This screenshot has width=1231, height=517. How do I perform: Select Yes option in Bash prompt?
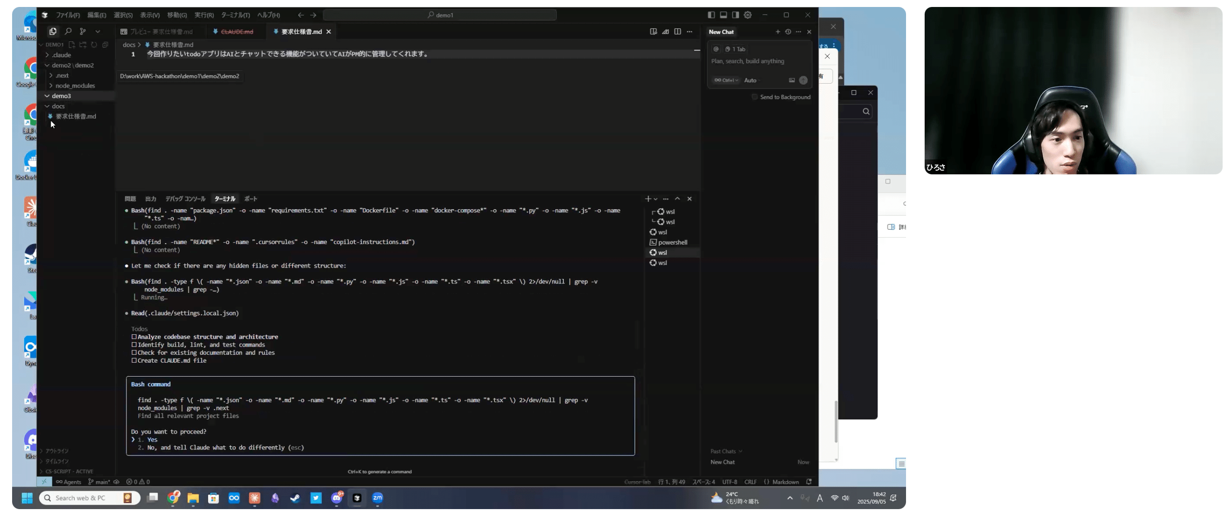point(152,440)
